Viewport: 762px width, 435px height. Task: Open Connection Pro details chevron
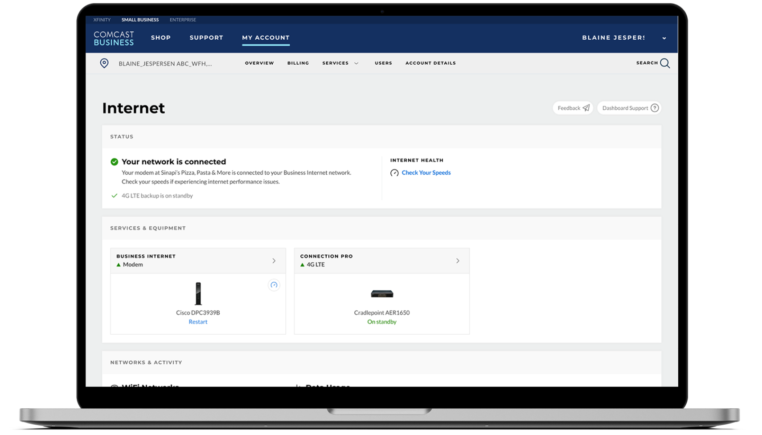pos(458,261)
